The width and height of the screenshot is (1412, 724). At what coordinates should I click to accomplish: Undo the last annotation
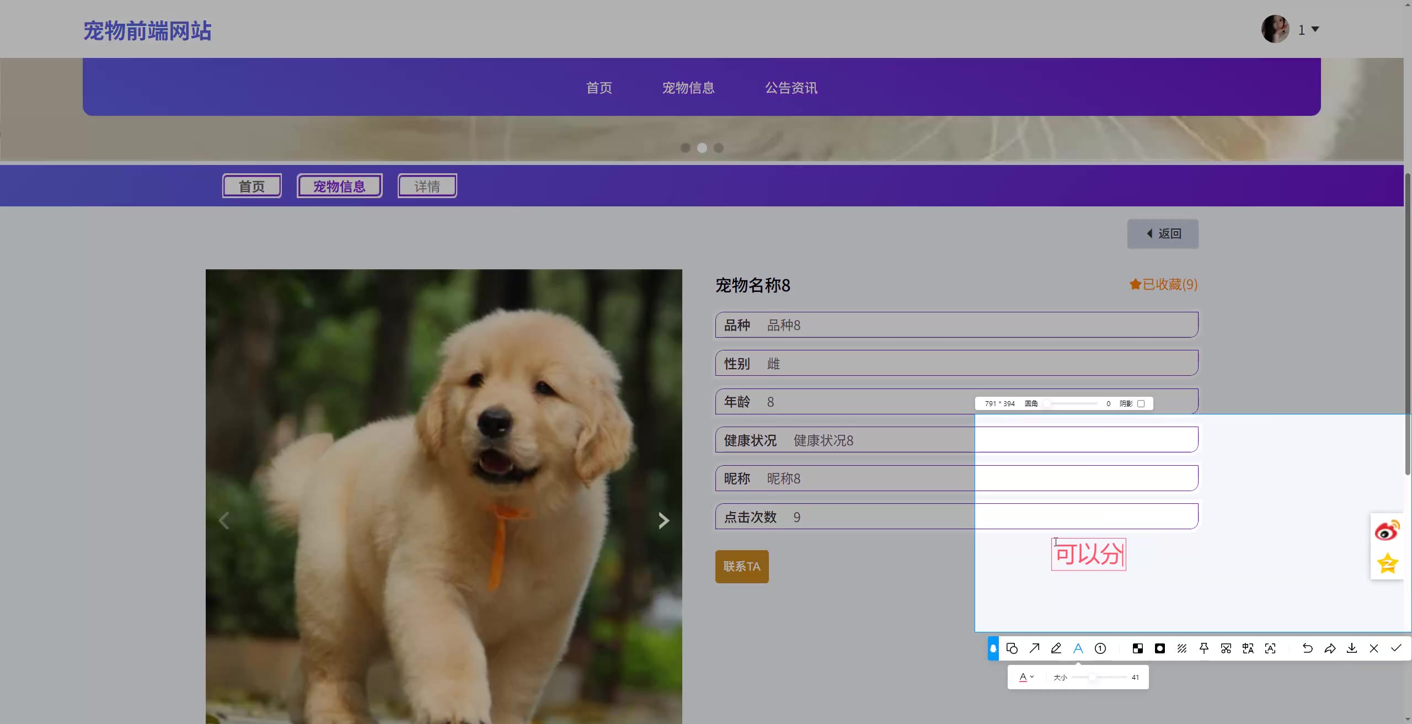(x=1307, y=648)
